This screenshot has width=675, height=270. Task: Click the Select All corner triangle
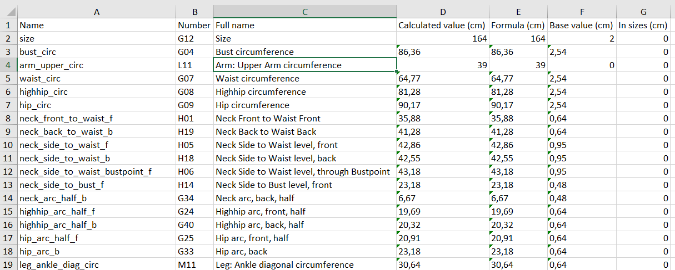coord(9,12)
